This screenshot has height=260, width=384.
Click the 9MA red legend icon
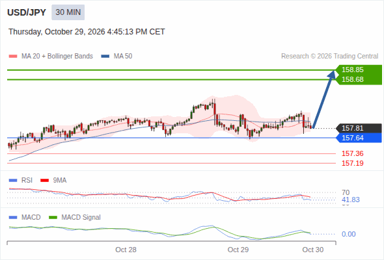point(44,181)
